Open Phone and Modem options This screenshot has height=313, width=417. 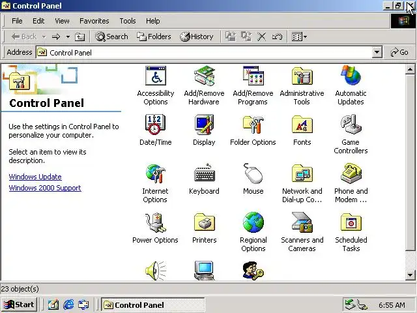(x=351, y=184)
